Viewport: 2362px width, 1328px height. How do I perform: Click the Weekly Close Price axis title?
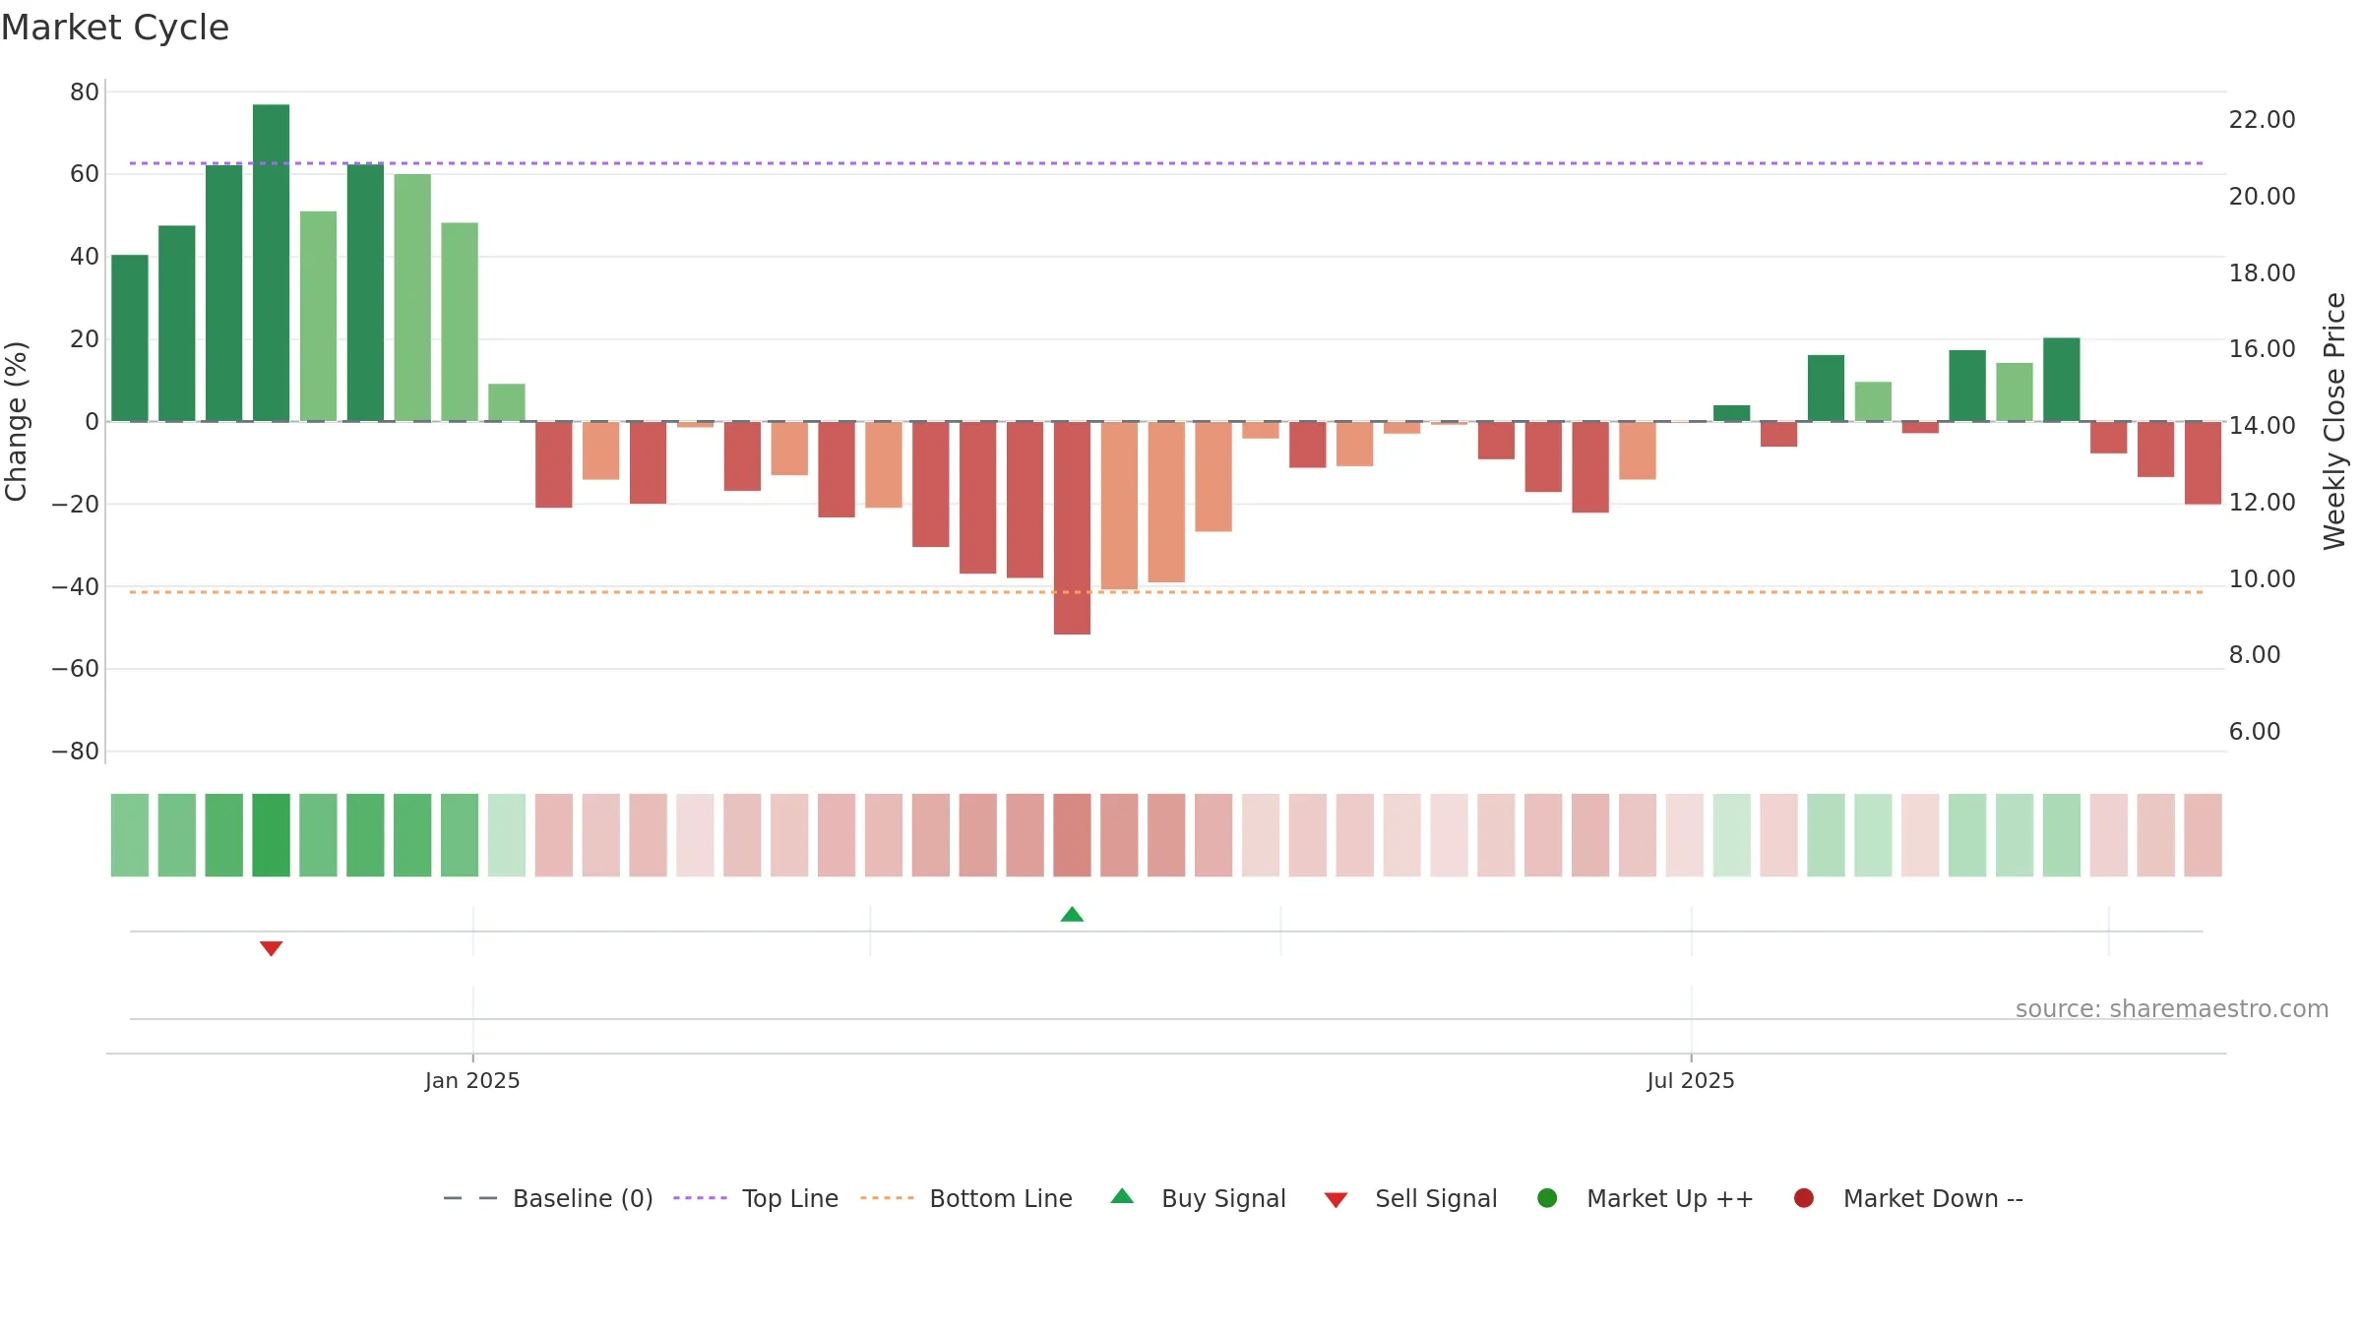pyautogui.click(x=2333, y=421)
